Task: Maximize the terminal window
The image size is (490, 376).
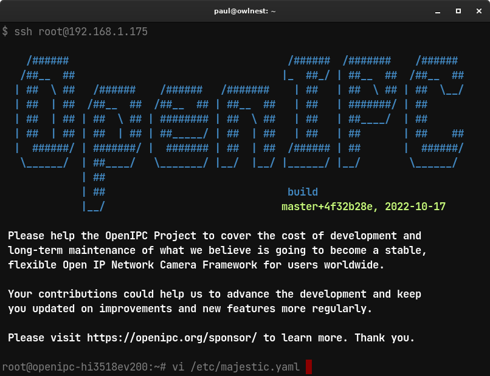Action: (458, 10)
